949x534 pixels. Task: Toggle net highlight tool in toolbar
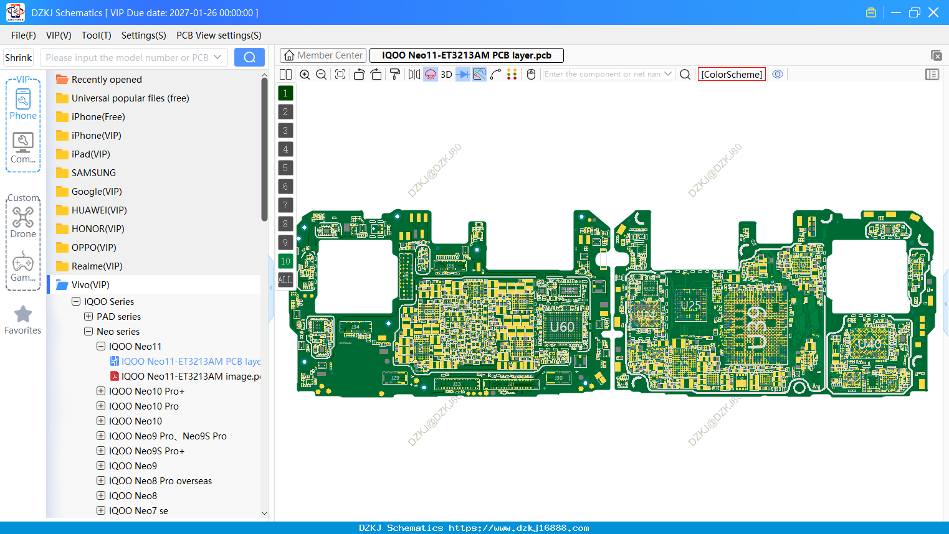tap(479, 74)
